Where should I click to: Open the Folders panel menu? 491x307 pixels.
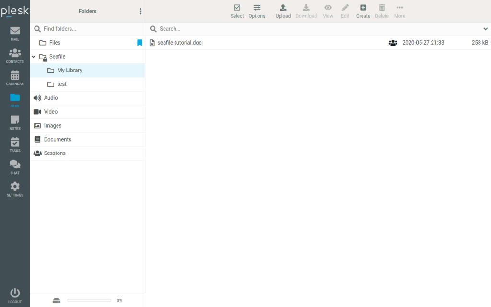(x=140, y=11)
